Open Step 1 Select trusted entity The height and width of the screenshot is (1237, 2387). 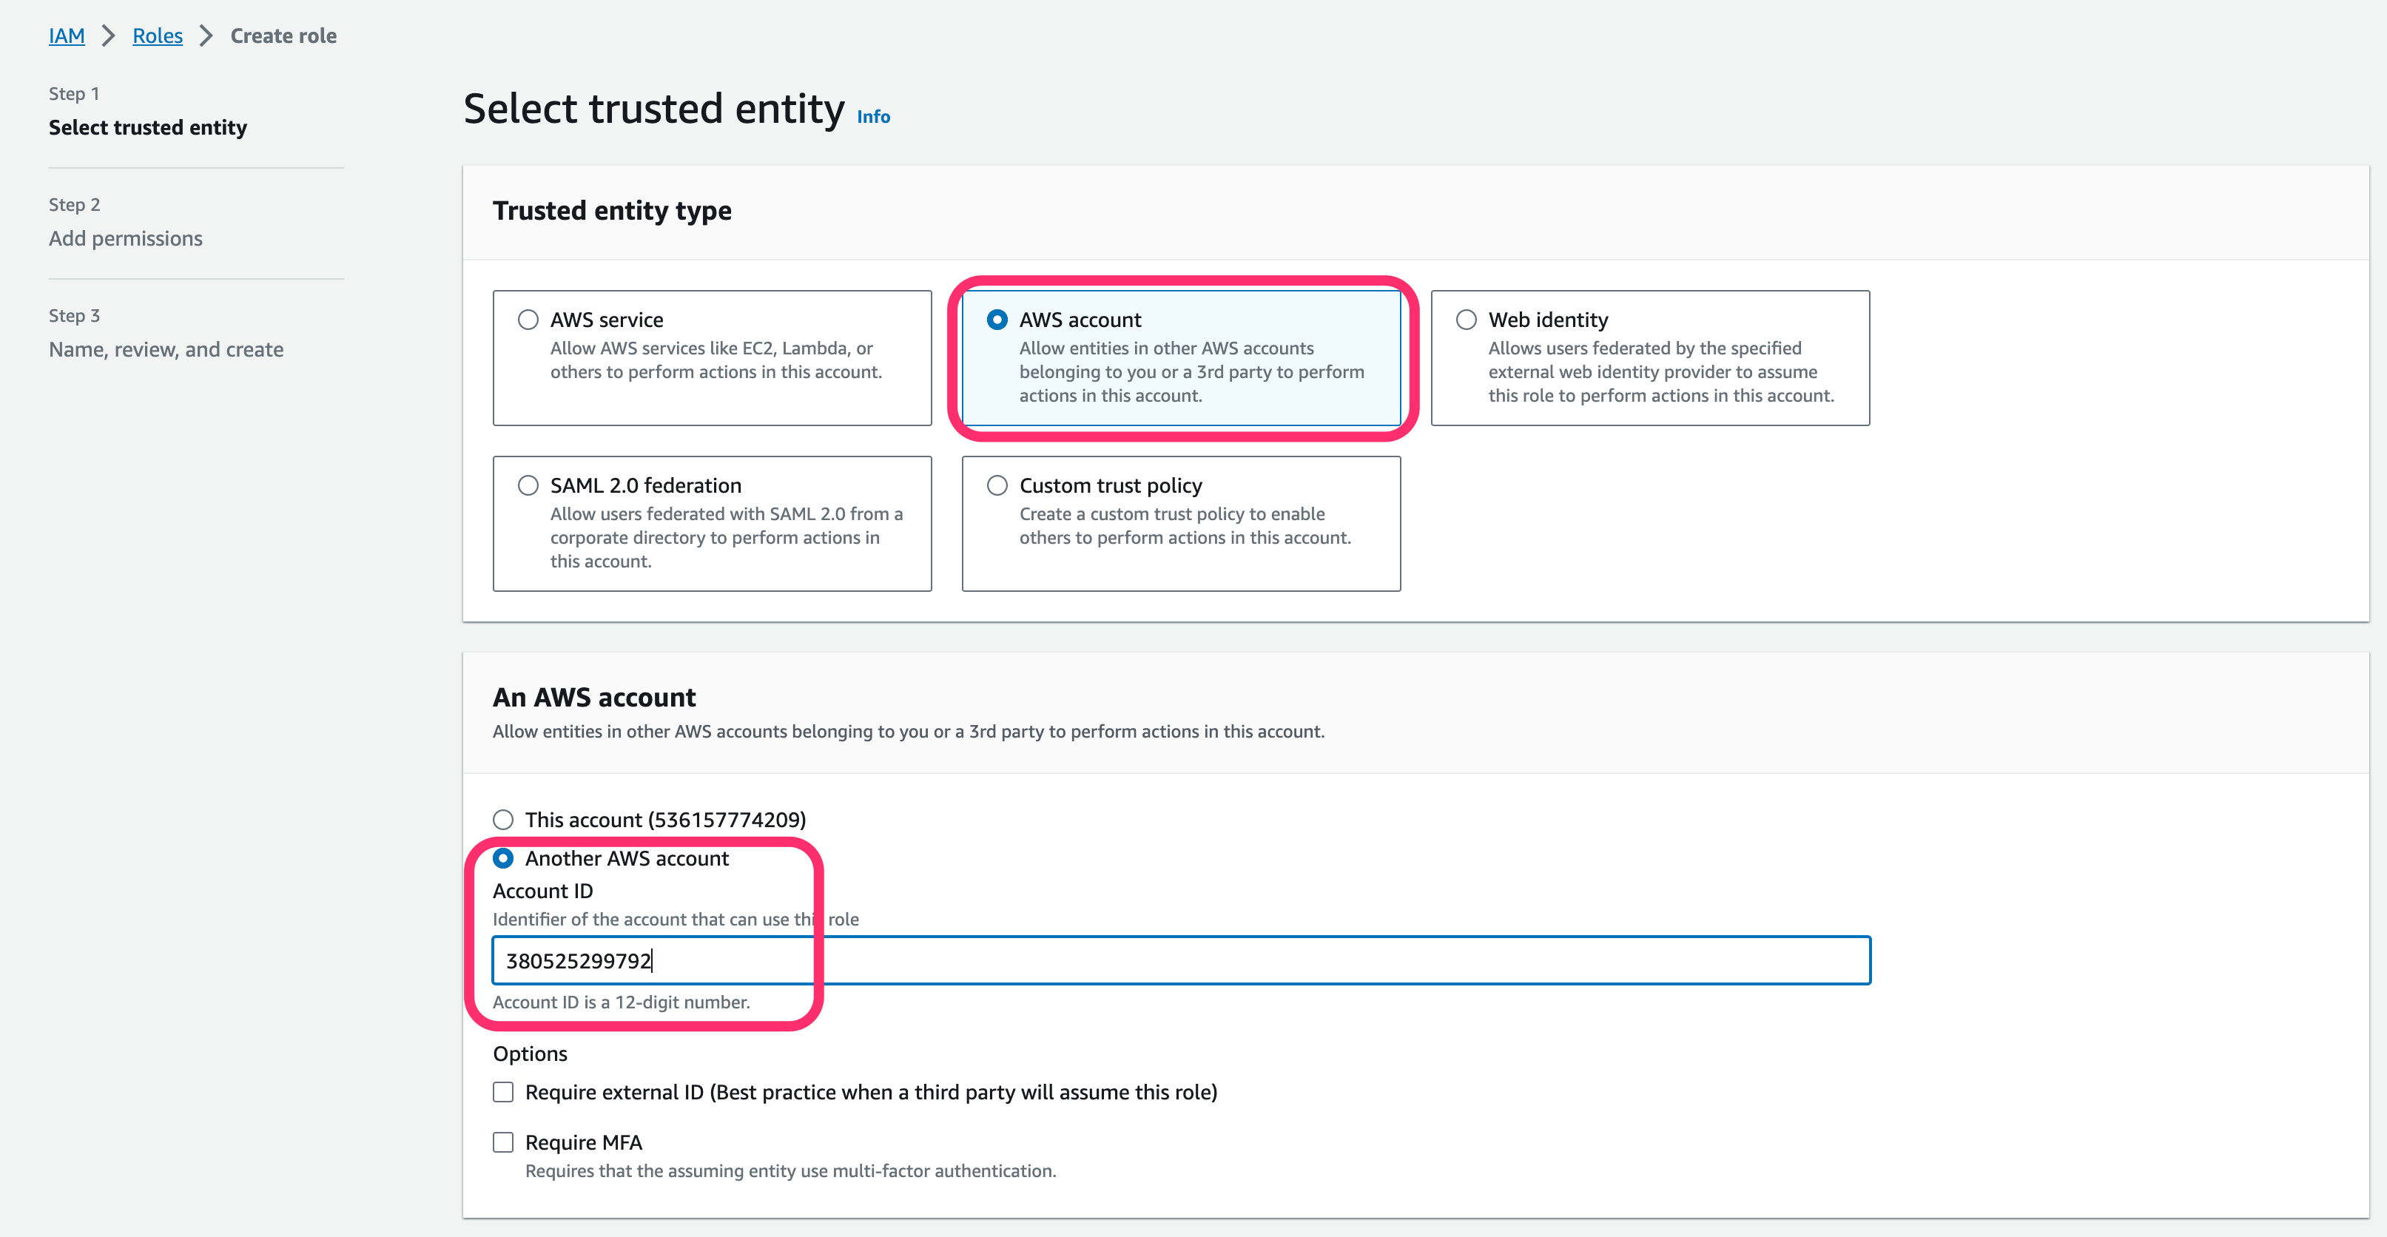[x=148, y=128]
